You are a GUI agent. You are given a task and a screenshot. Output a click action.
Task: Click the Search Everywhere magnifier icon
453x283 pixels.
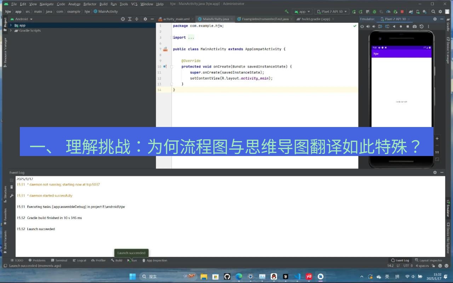point(433,12)
